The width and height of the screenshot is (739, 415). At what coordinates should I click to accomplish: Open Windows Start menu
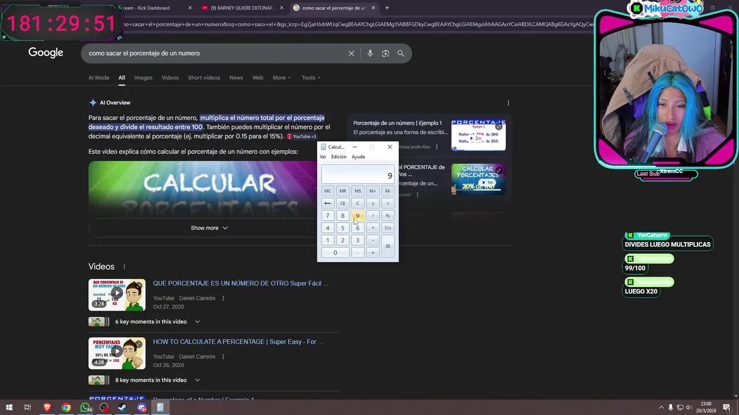click(9, 408)
